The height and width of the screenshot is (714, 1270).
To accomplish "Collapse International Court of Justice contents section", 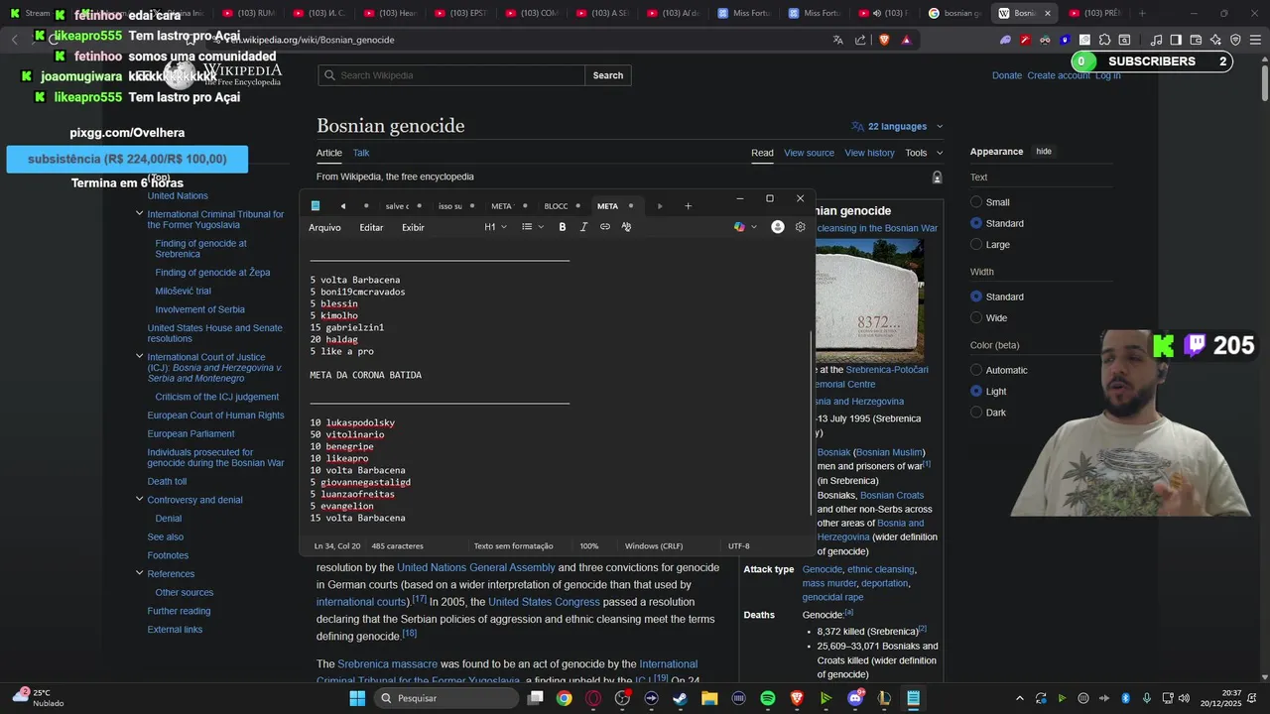I will pyautogui.click(x=139, y=357).
